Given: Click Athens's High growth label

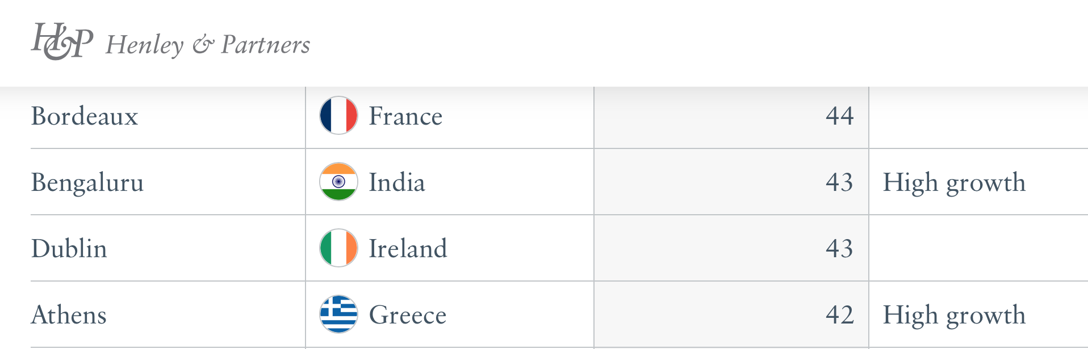Looking at the screenshot, I should pos(954,315).
